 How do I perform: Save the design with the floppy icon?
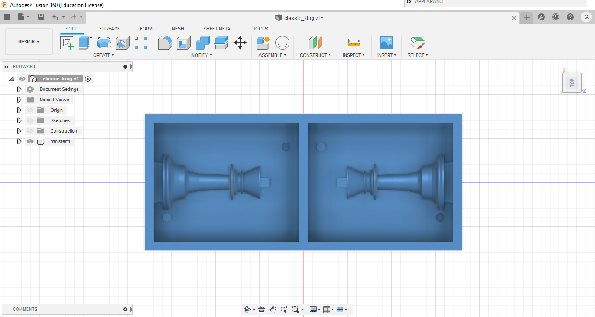pyautogui.click(x=41, y=17)
